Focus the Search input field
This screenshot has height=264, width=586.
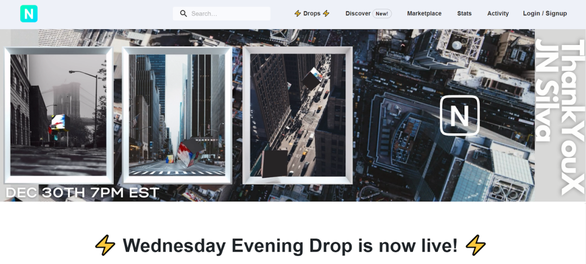click(x=228, y=14)
